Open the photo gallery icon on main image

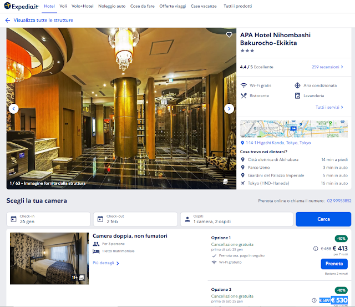[225, 182]
